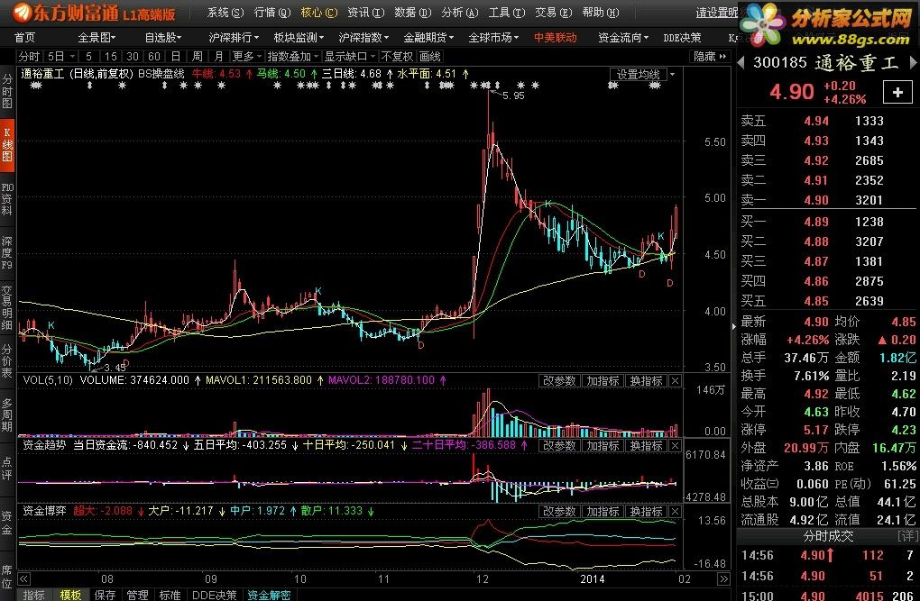Hide the side panel with 隐藏
Viewport: 920px width, 601px height.
[709, 56]
